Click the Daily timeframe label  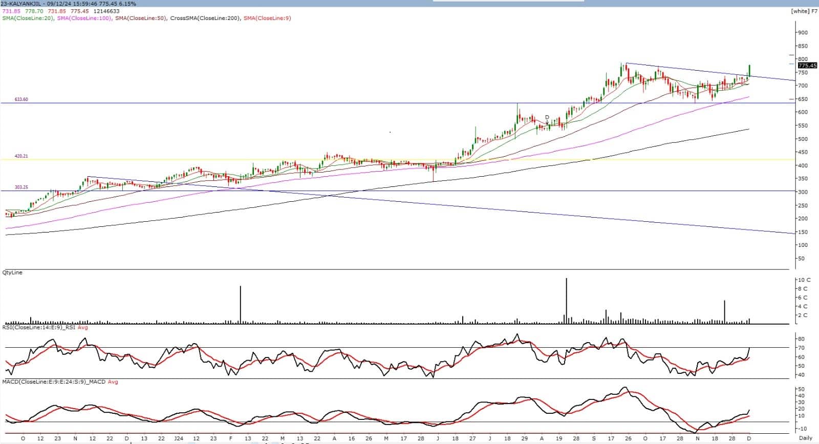(805, 438)
